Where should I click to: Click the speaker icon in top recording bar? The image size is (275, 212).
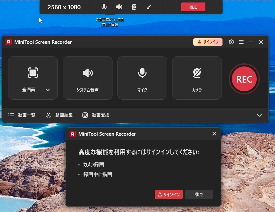119,7
